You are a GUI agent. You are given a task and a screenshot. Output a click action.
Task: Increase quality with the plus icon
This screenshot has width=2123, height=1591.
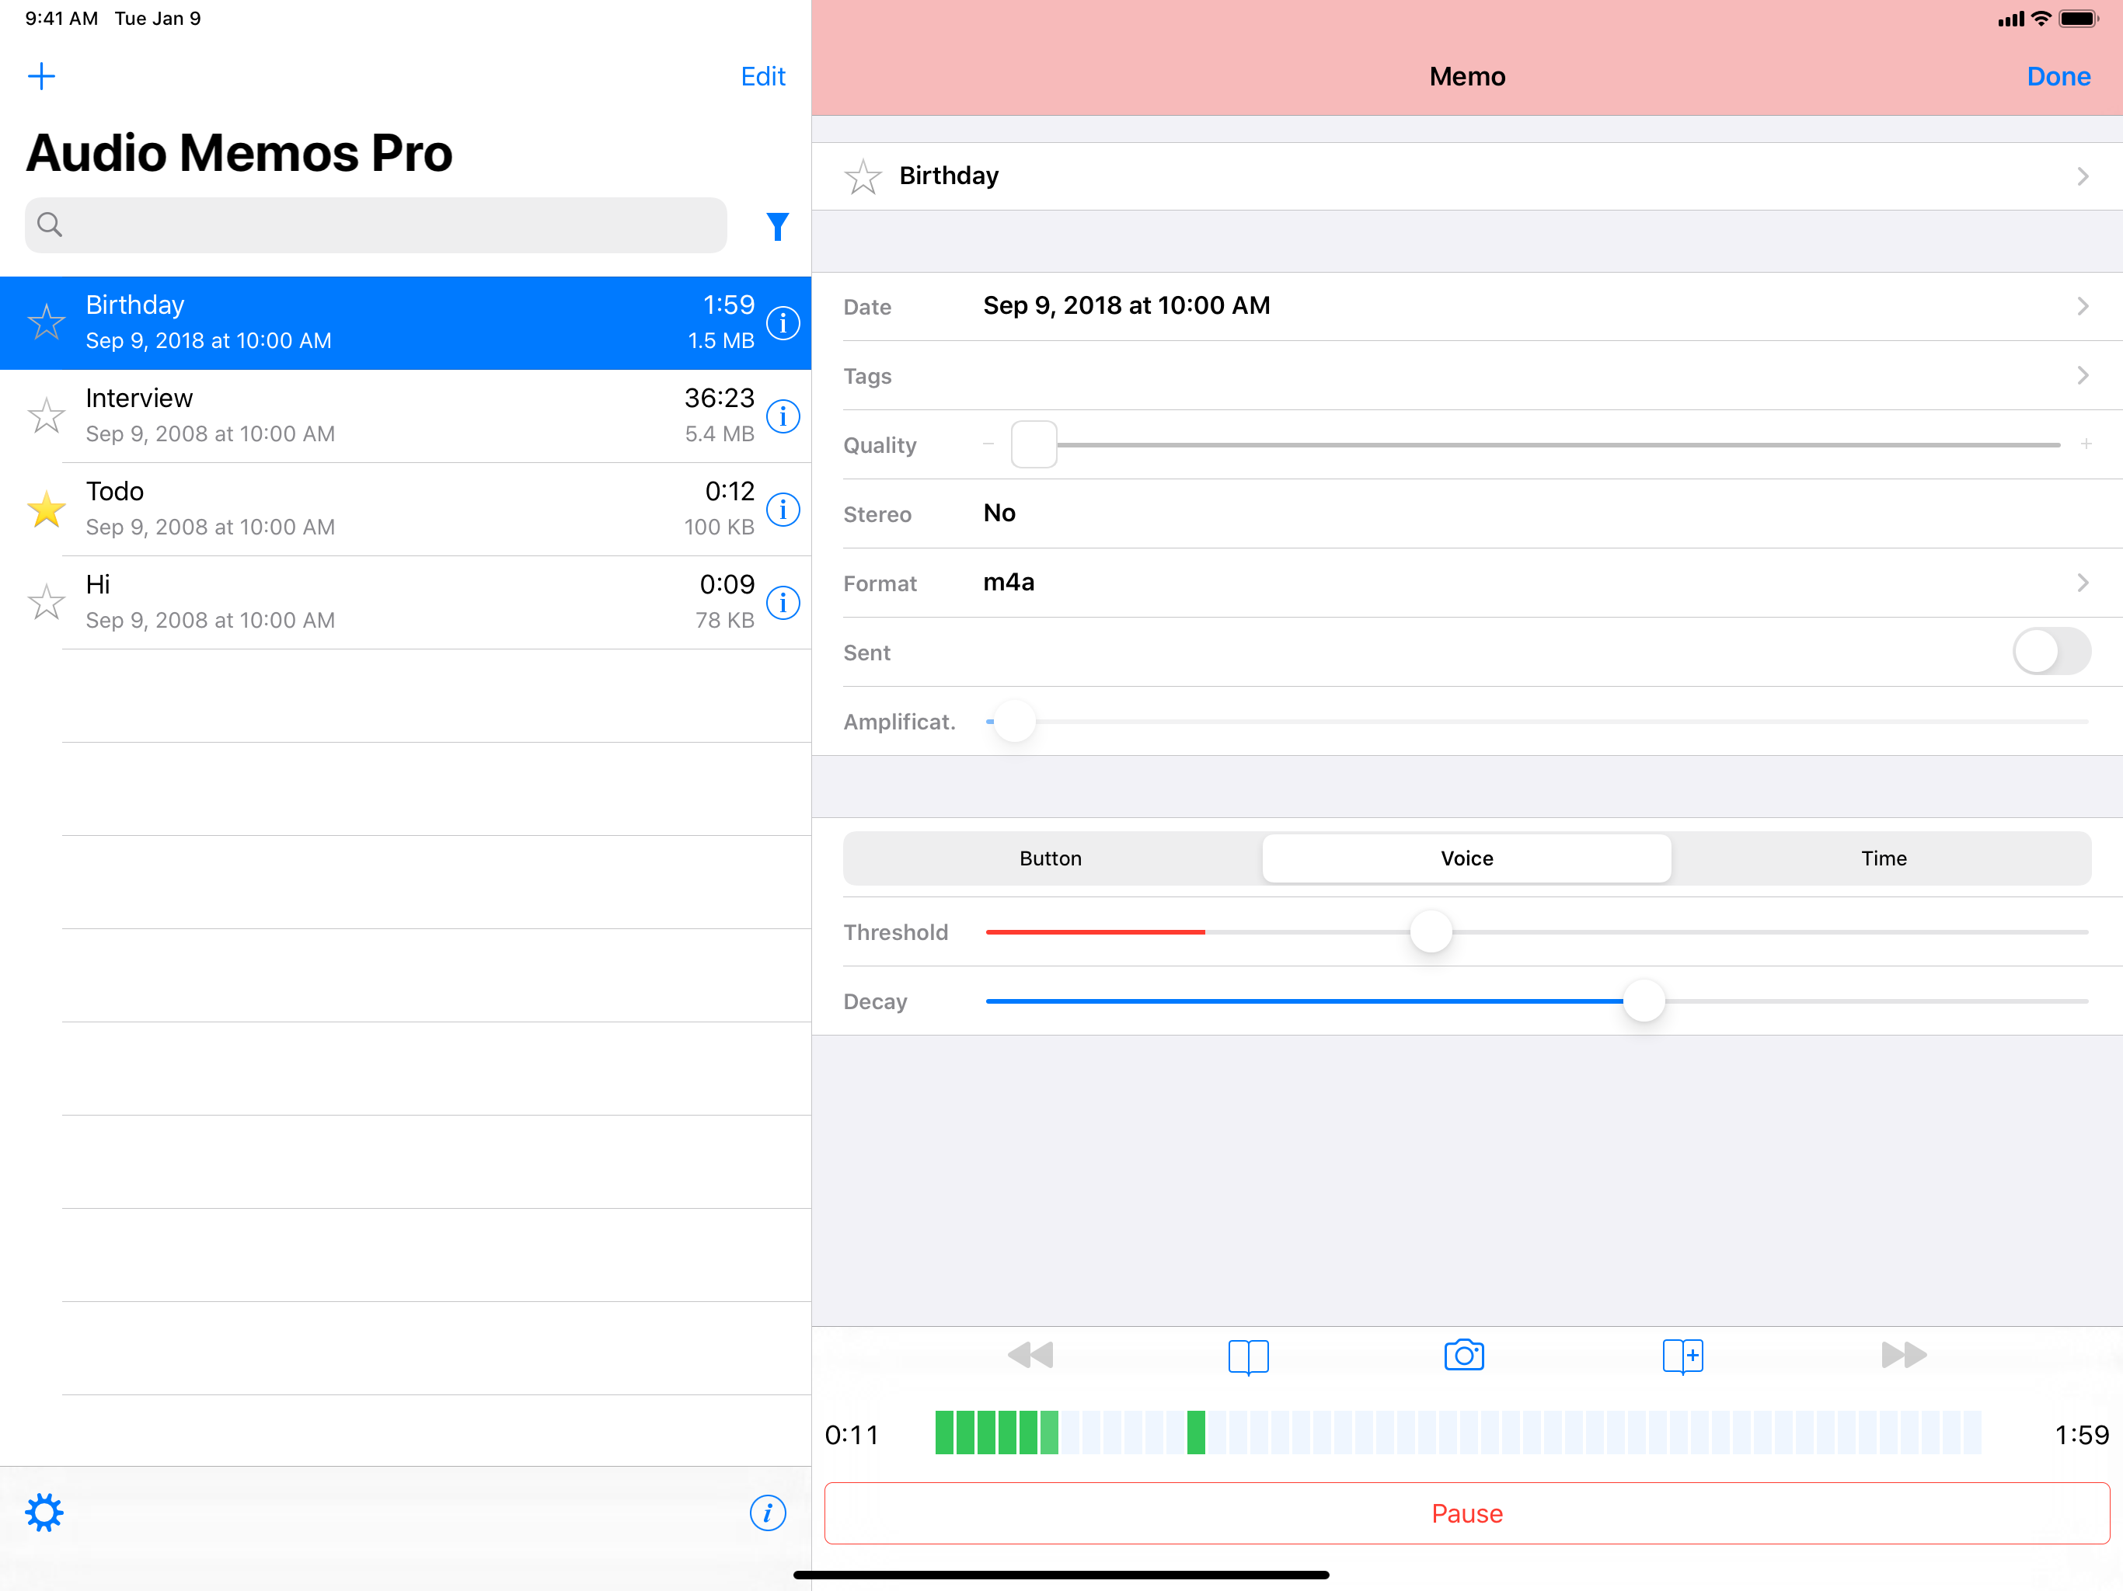point(2086,444)
